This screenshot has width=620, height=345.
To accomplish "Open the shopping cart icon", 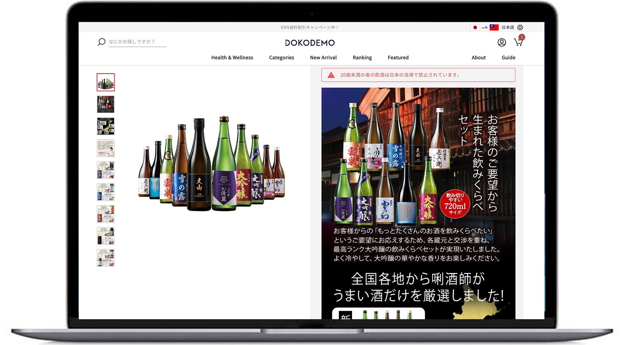I will point(518,42).
